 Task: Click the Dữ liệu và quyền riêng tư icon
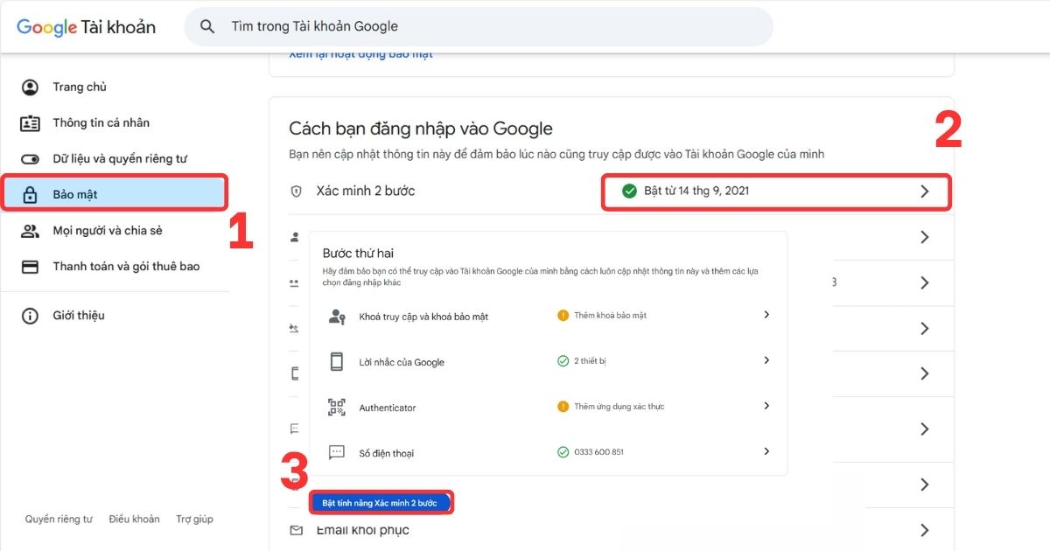tap(31, 158)
